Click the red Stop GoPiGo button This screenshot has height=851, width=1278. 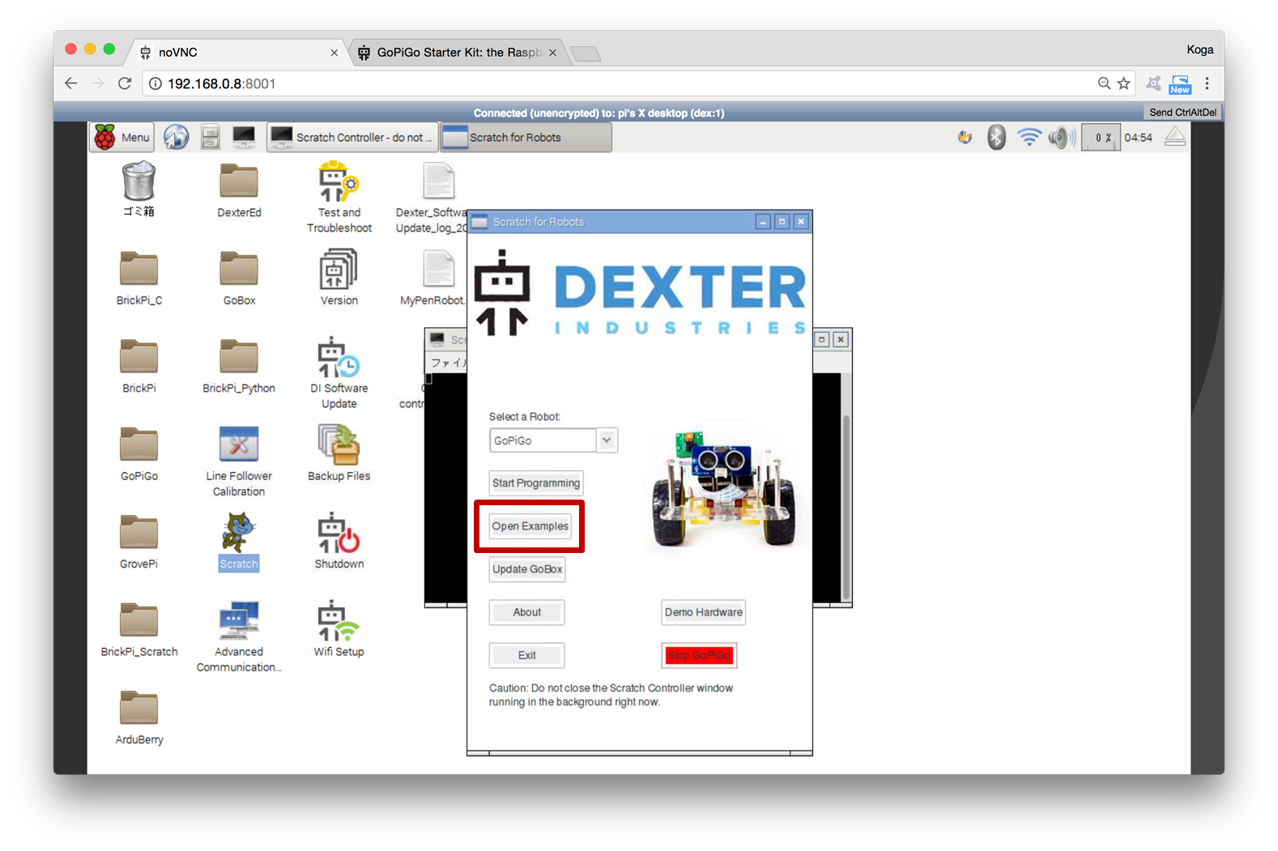click(699, 655)
